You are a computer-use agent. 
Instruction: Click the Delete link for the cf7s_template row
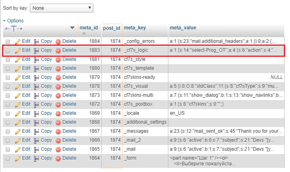pos(69,68)
